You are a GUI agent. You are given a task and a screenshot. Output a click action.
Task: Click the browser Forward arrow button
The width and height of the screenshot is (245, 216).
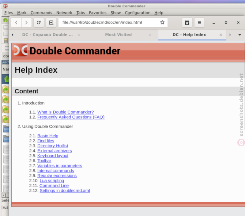26,22
